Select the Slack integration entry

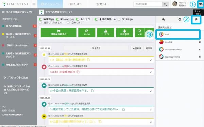(178, 34)
